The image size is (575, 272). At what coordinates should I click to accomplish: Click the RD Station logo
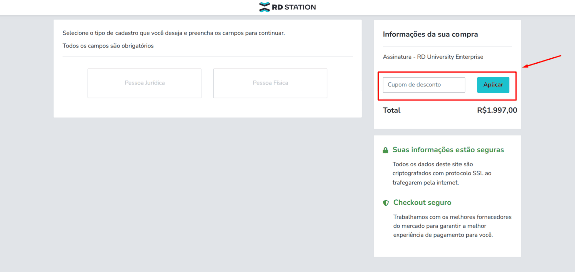287,7
